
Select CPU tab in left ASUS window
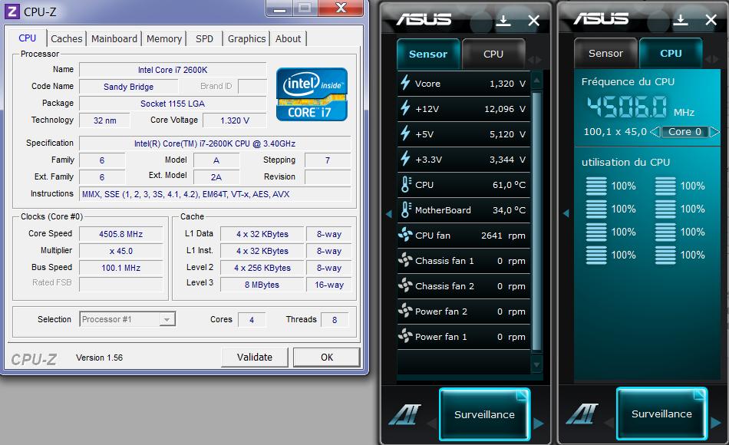pyautogui.click(x=493, y=54)
